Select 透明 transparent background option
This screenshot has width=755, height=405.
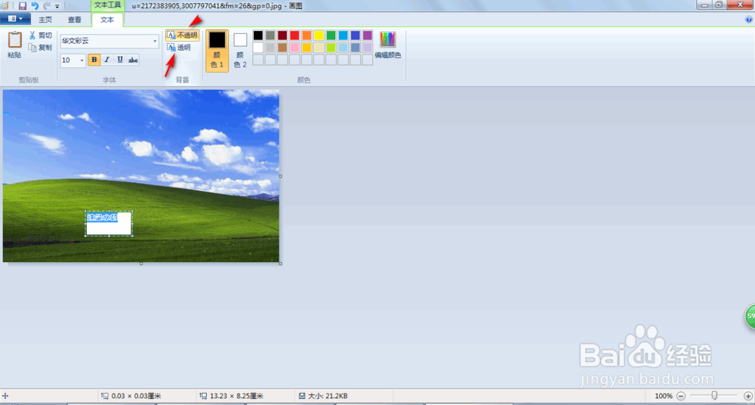coord(179,48)
